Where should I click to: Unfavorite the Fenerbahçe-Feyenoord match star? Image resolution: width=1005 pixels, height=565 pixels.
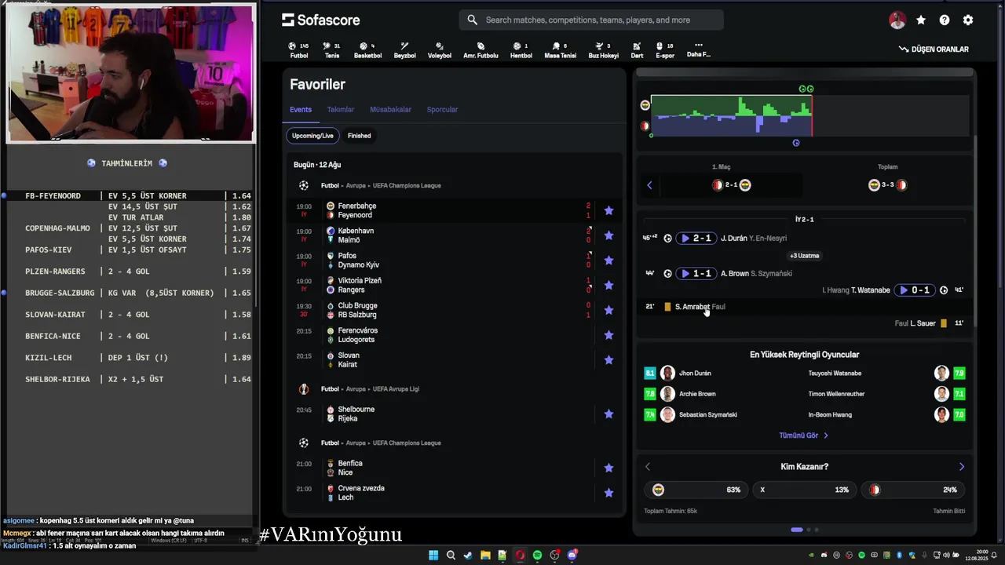coord(608,210)
